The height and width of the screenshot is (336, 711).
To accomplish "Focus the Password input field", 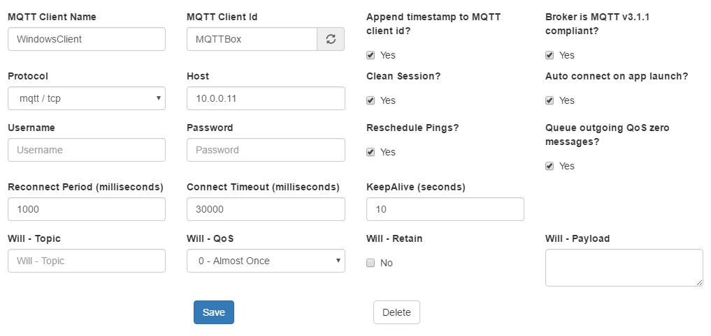I will pyautogui.click(x=266, y=150).
